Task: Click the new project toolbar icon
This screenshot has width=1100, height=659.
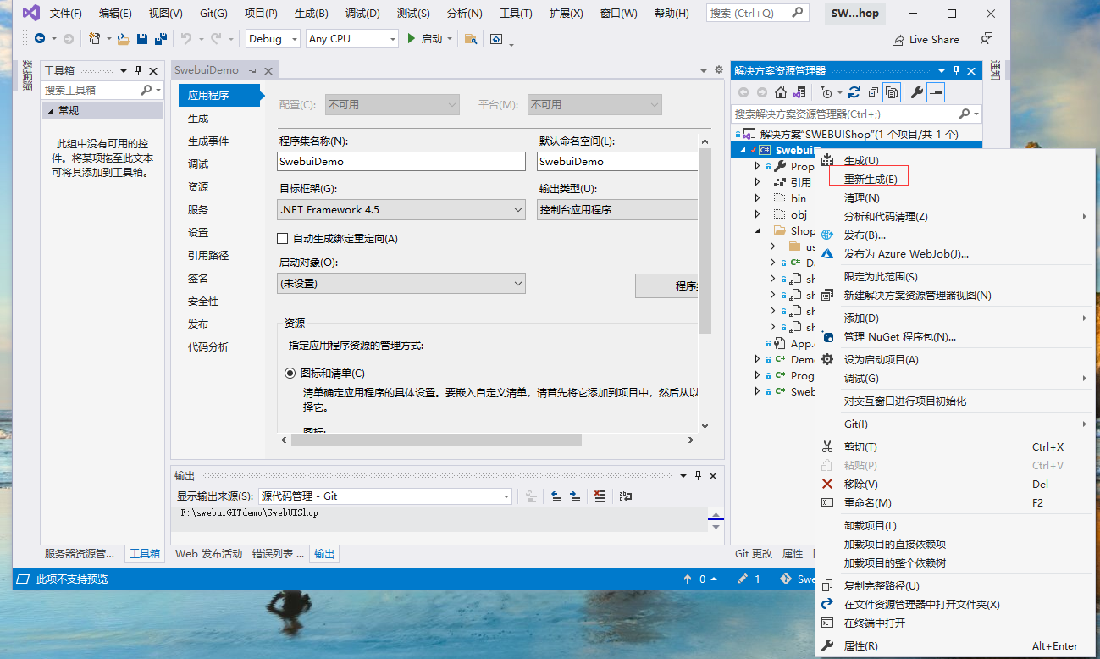Action: pos(95,39)
